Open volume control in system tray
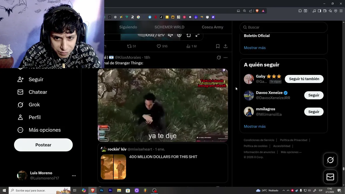The image size is (345, 194). click(x=309, y=190)
